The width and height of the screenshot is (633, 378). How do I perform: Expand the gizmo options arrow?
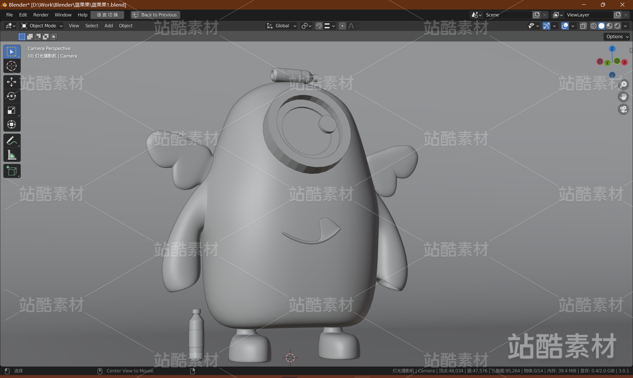pos(554,26)
